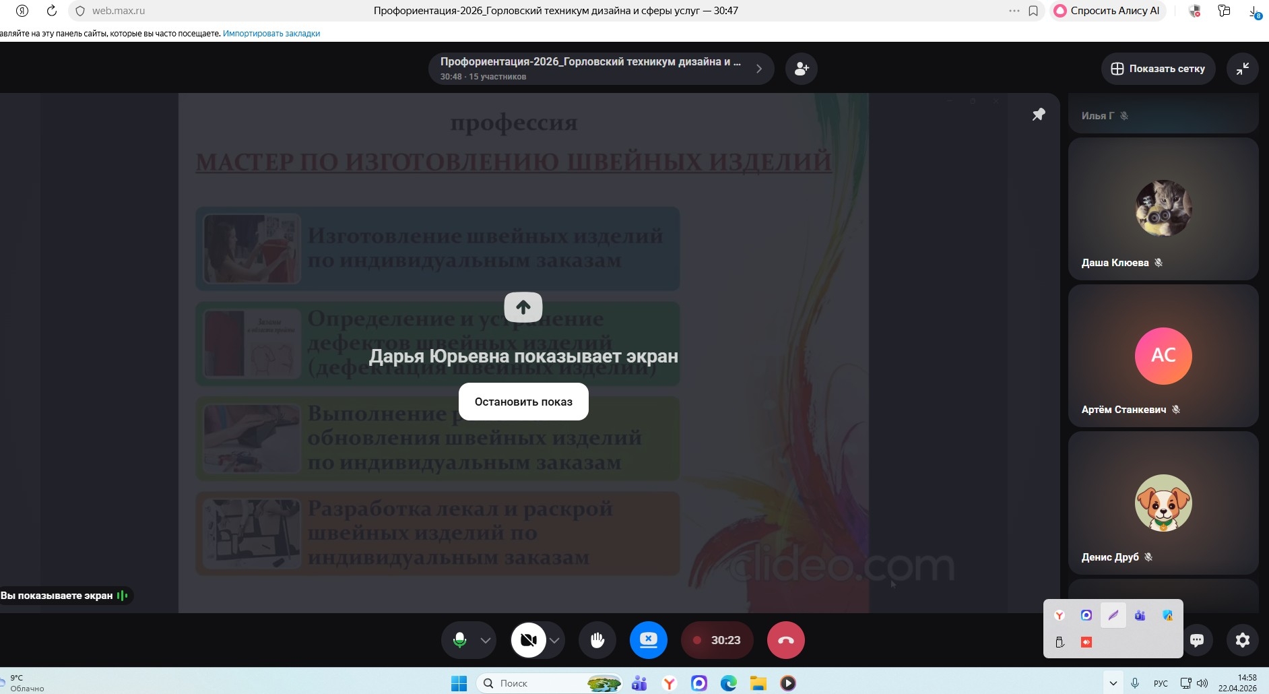Open call settings gear
This screenshot has height=694, width=1269.
(x=1243, y=640)
